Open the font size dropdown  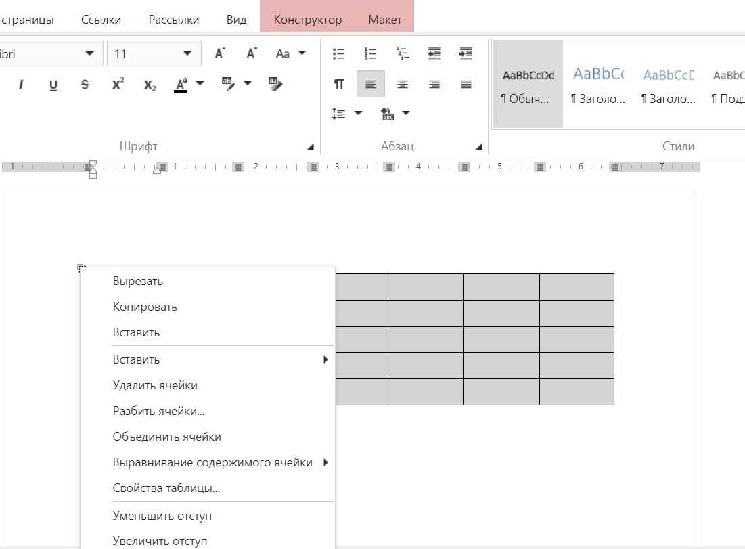pos(187,54)
